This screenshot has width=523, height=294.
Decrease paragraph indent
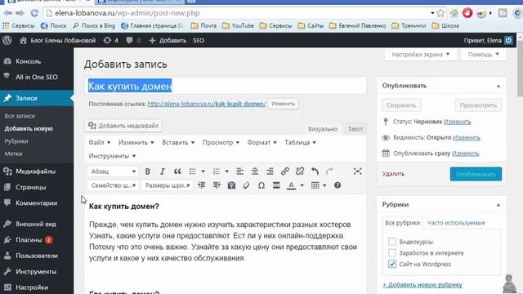click(202, 185)
